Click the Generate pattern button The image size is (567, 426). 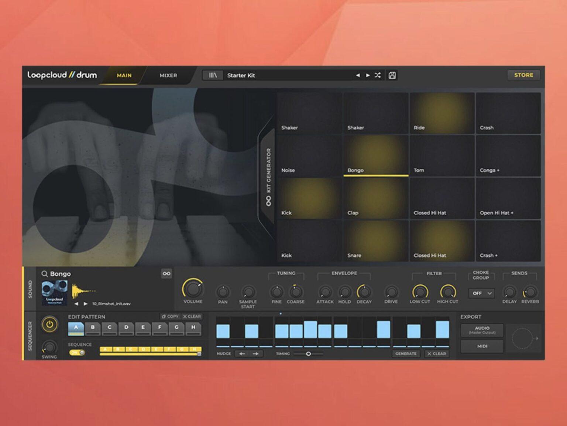click(406, 354)
